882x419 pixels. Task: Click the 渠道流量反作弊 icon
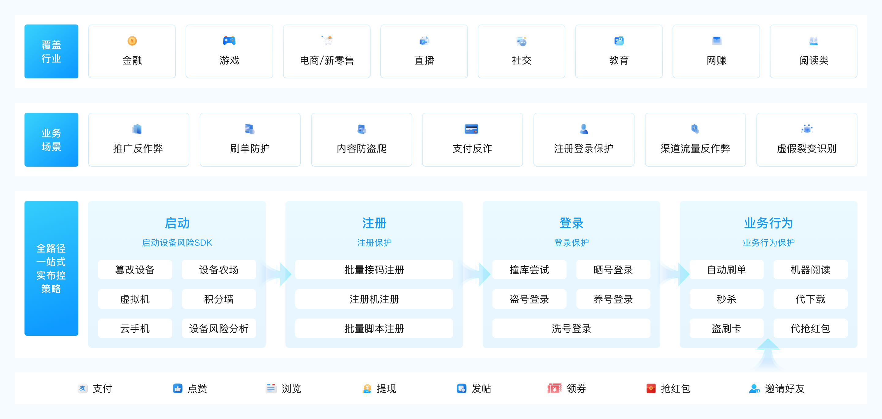tap(695, 129)
